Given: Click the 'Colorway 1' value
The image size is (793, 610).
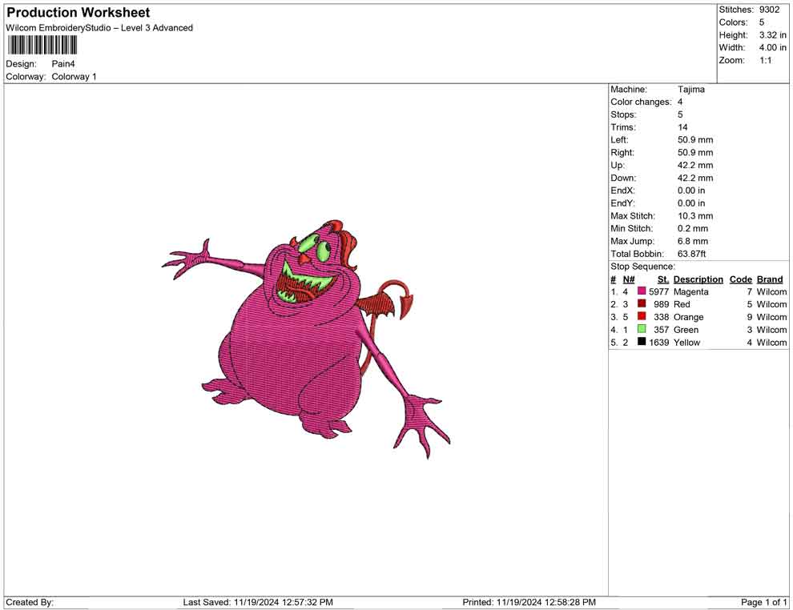Looking at the screenshot, I should click(74, 77).
